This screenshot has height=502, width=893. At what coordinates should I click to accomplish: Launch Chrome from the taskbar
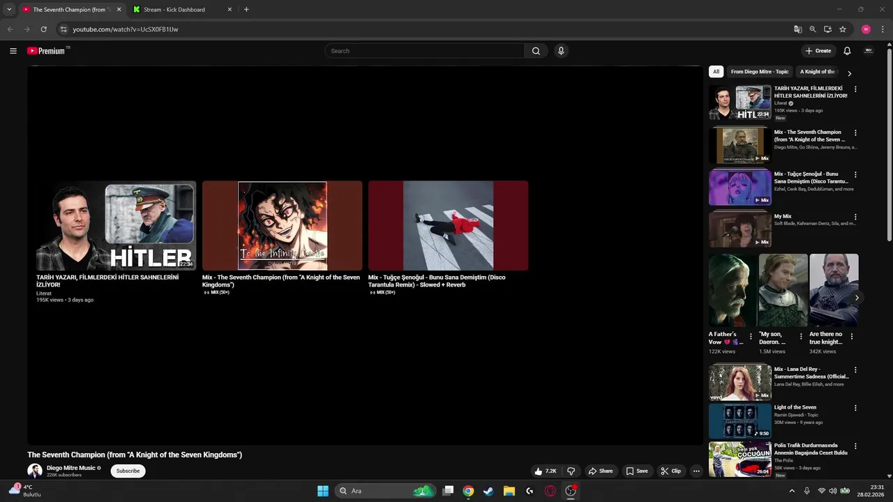pyautogui.click(x=468, y=491)
